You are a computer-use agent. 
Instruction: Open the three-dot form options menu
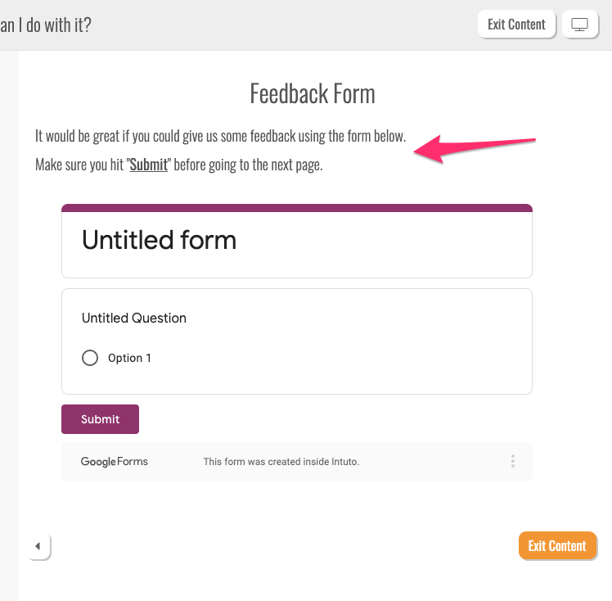(x=513, y=461)
